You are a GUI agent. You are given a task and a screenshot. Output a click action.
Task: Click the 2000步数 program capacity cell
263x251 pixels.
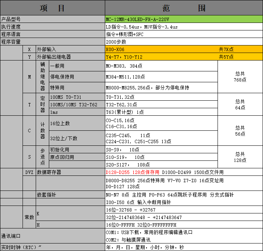point(184,42)
